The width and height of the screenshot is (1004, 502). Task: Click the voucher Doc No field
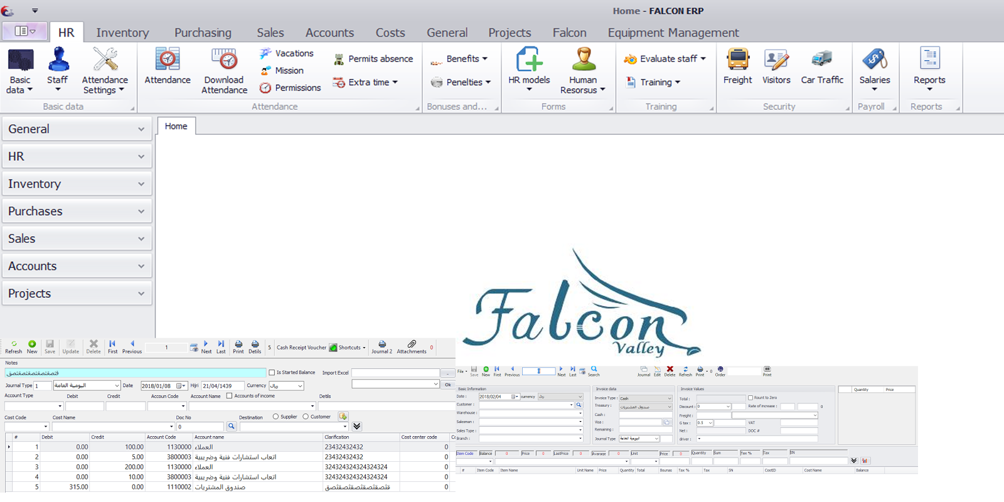200,427
